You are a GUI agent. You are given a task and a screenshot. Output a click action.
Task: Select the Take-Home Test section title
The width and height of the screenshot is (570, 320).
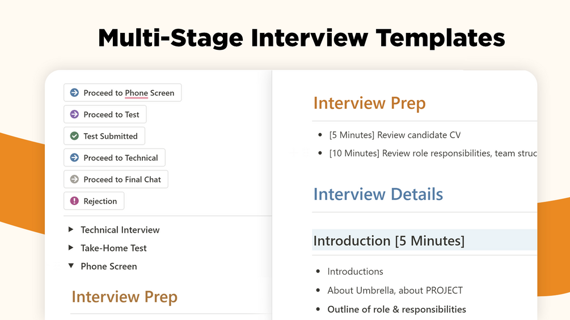(113, 248)
